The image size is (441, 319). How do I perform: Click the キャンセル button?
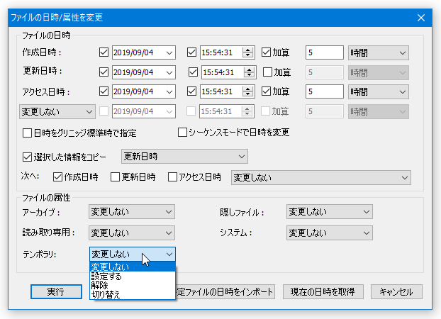396,292
